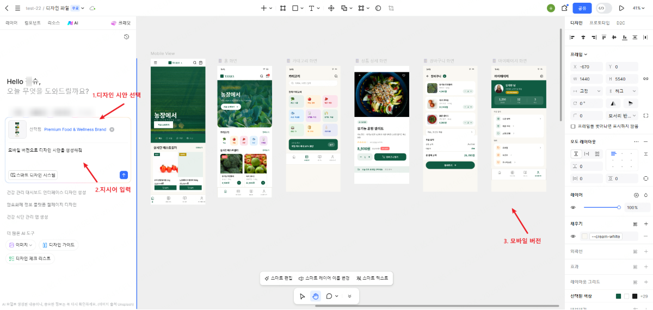
Task: Activate the hand pan tool
Action: (x=316, y=296)
